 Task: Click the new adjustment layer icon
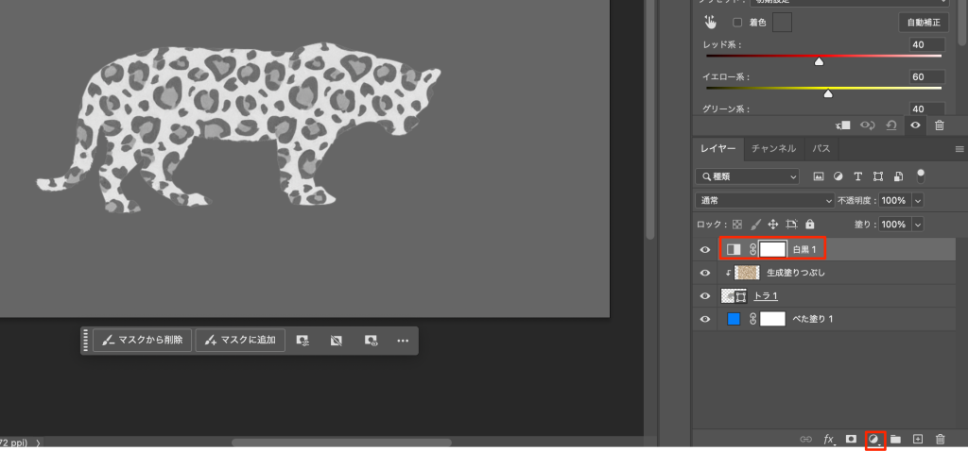[874, 440]
